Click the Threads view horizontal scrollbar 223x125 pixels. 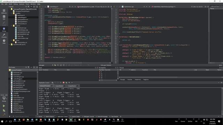coord(171,77)
